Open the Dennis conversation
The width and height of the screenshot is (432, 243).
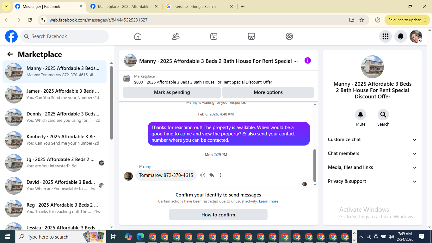pyautogui.click(x=55, y=117)
